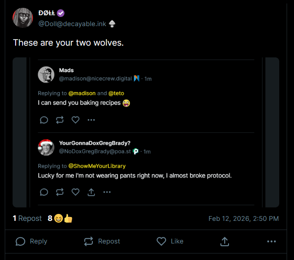Repost DØLL's two wolves post
The width and height of the screenshot is (294, 260).
click(x=102, y=241)
